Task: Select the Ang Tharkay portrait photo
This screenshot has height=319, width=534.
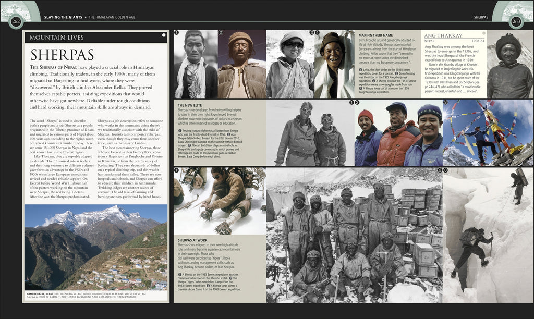Action: [x=509, y=64]
